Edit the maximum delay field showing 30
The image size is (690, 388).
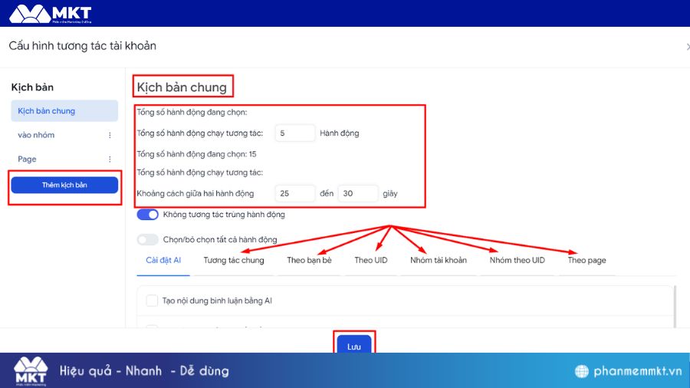tap(358, 193)
